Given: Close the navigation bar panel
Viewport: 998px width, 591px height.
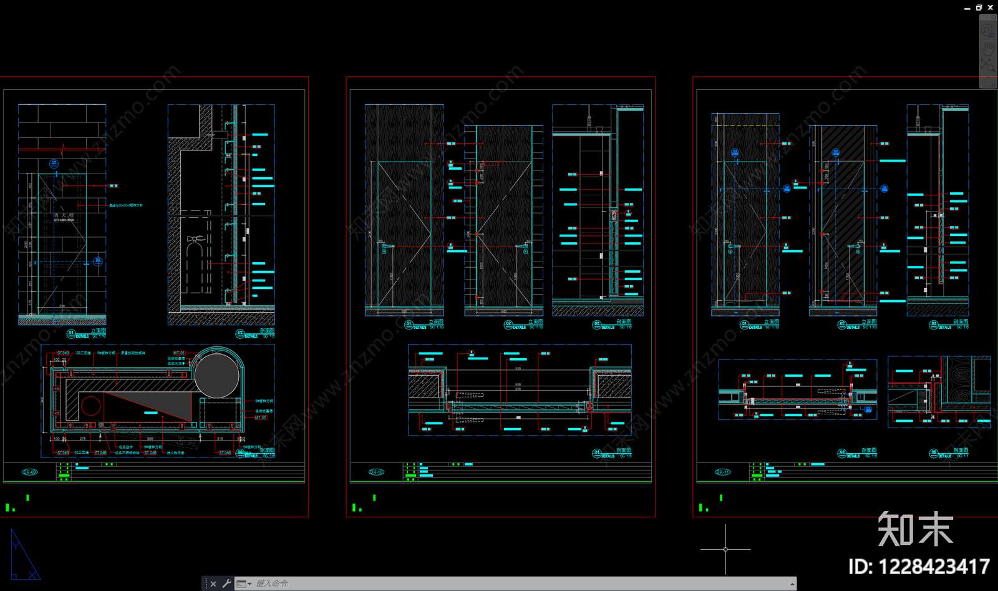Looking at the screenshot, I should (x=994, y=17).
